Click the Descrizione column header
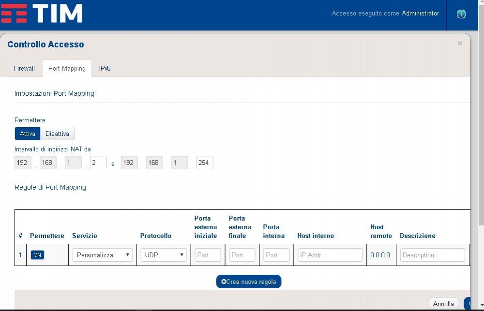484x311 pixels. 418,236
